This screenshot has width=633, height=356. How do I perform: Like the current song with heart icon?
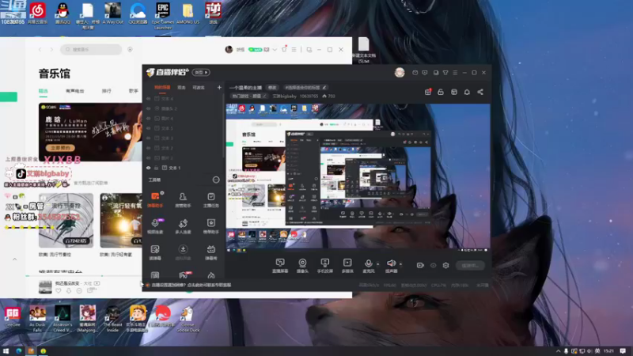[59, 290]
